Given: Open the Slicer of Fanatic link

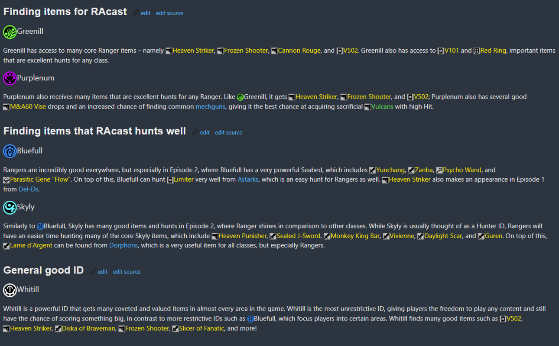Looking at the screenshot, I should [x=201, y=328].
